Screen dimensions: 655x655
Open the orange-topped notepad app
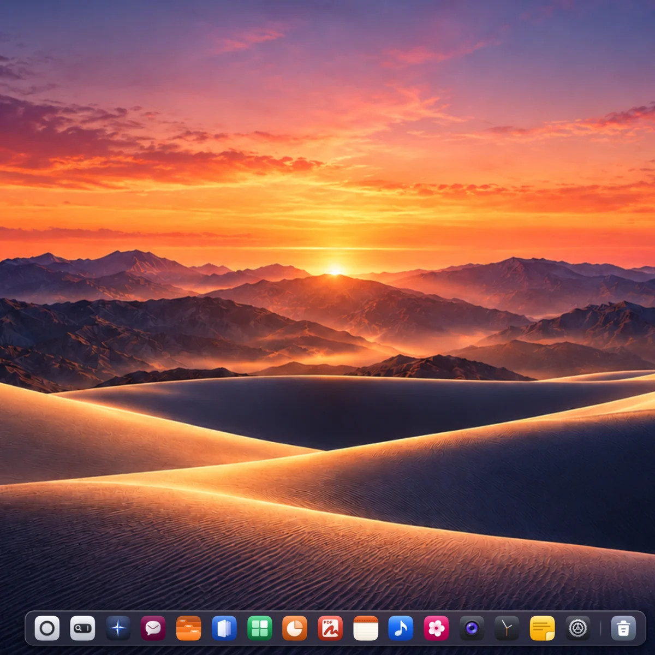pyautogui.click(x=366, y=628)
